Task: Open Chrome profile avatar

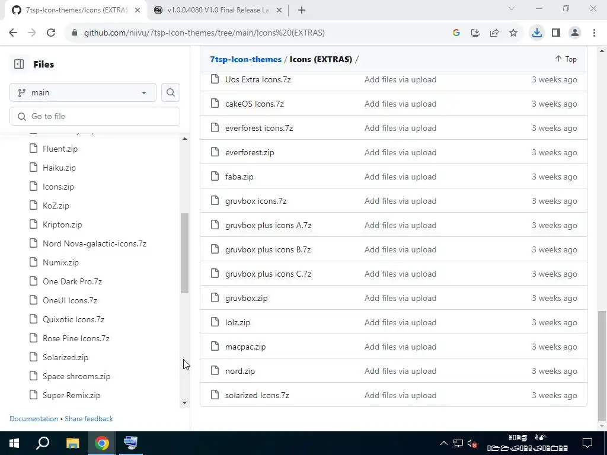Action: tap(575, 33)
